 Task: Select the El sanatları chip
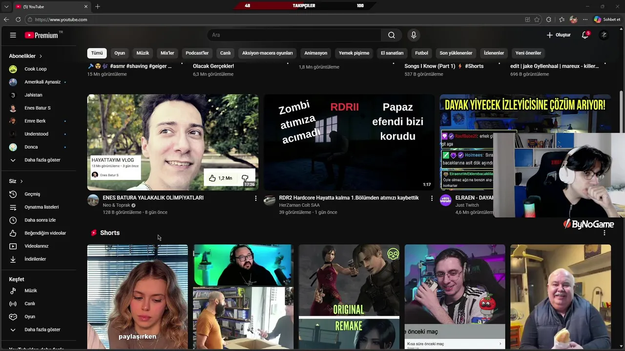tap(392, 53)
